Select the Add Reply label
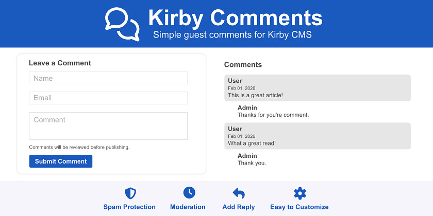This screenshot has height=216, width=433. [x=239, y=207]
